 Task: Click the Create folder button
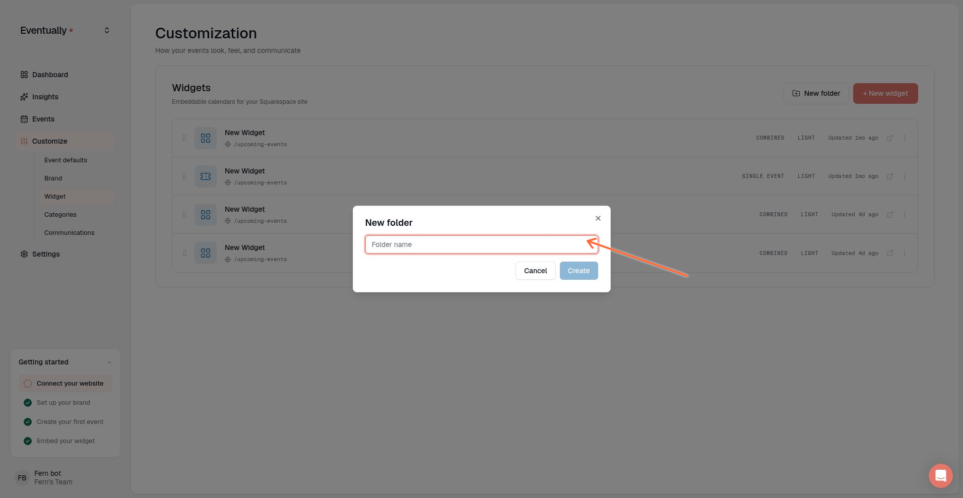579,271
